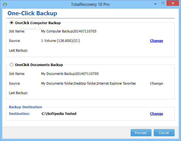The height and width of the screenshot is (141, 181).
Task: Select the OneClick Documents Backup radio button
Action: point(11,65)
